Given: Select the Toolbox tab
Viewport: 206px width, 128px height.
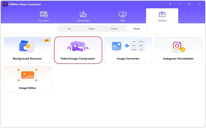Looking at the screenshot, I should [162, 16].
